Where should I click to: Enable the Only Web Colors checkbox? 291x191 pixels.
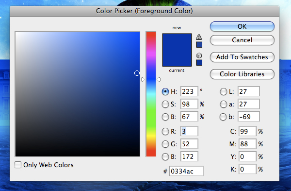[18, 165]
